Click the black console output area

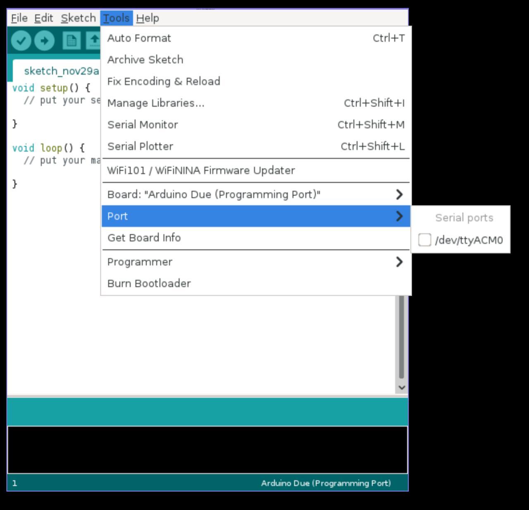(207, 450)
